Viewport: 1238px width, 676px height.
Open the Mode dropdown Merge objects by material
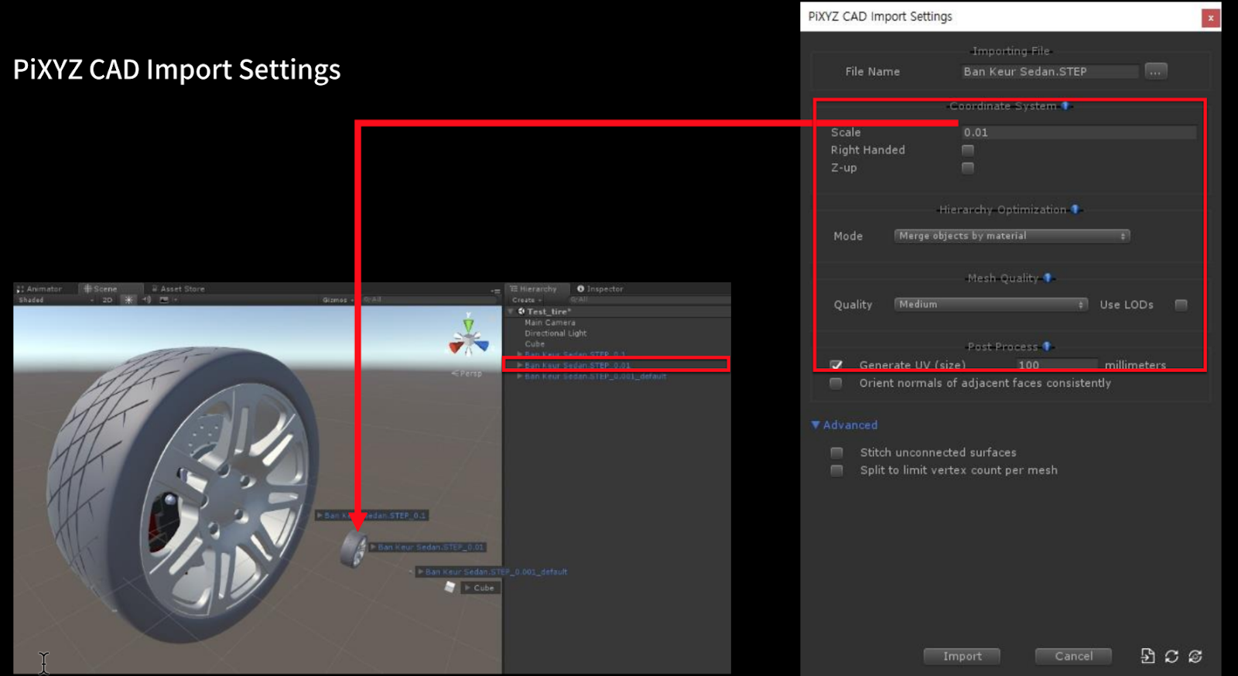(x=1012, y=236)
